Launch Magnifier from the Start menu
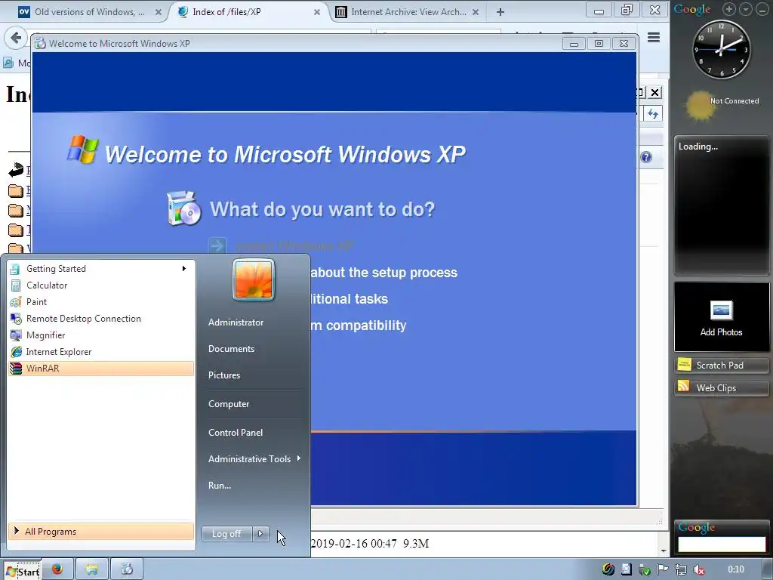773x580 pixels. point(100,335)
